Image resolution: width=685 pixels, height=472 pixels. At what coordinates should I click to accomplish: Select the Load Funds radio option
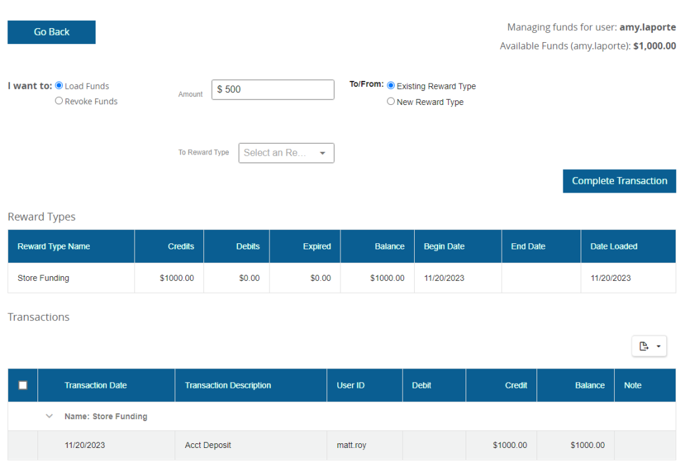pyautogui.click(x=59, y=86)
